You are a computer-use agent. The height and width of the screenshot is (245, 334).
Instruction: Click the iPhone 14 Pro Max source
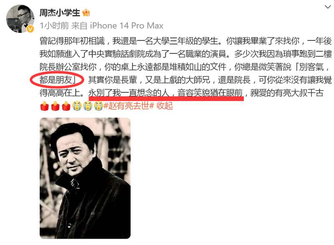click(x=127, y=26)
